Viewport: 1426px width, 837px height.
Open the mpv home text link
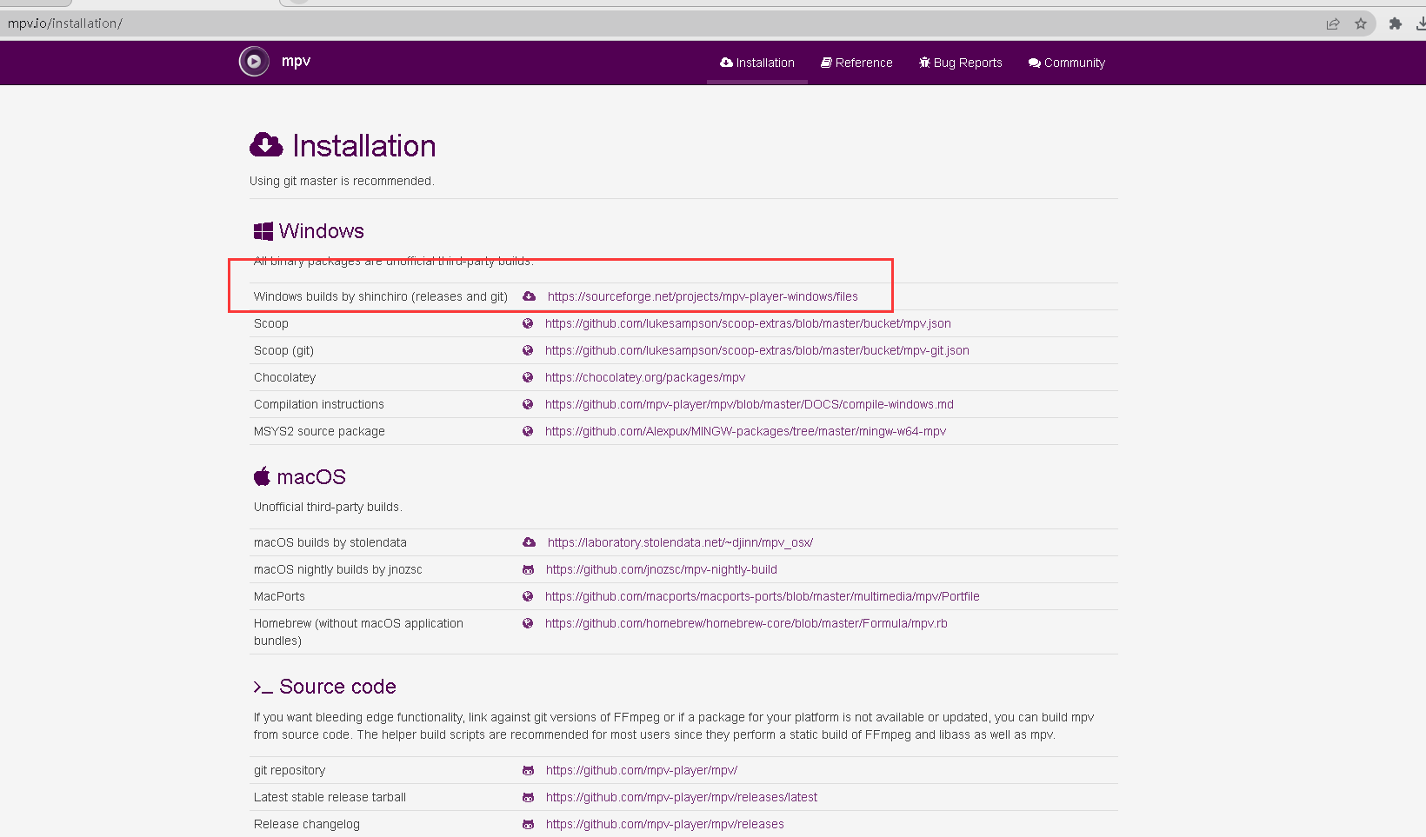point(296,62)
